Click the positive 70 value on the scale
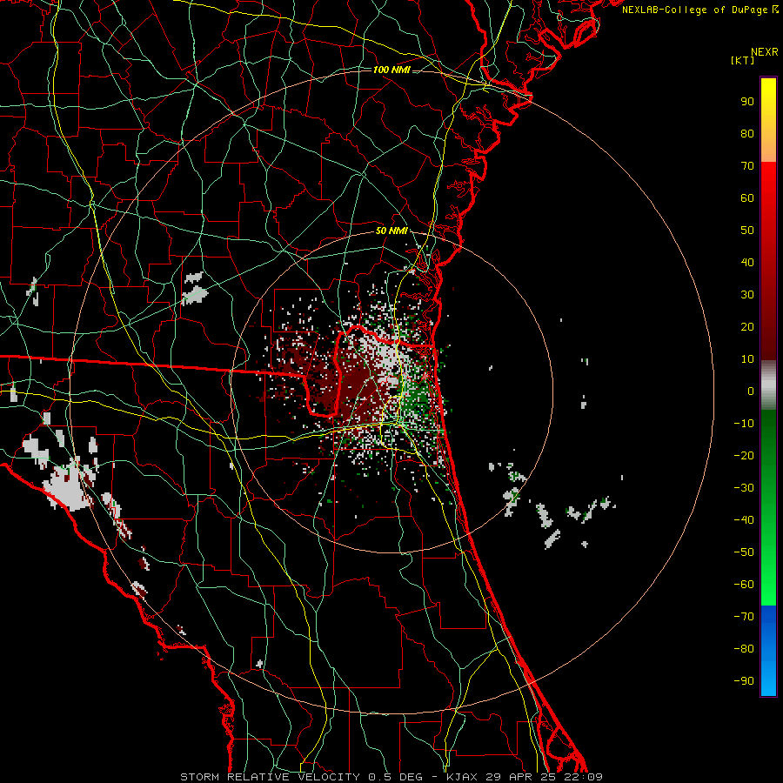This screenshot has height=783, width=783. coord(747,166)
